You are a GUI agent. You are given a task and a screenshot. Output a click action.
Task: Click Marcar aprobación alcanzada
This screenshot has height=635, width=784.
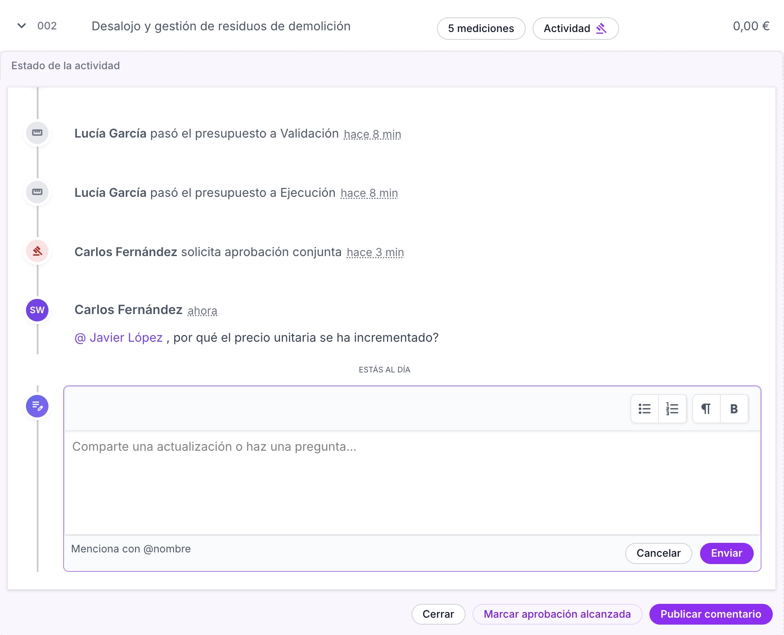[x=557, y=614]
